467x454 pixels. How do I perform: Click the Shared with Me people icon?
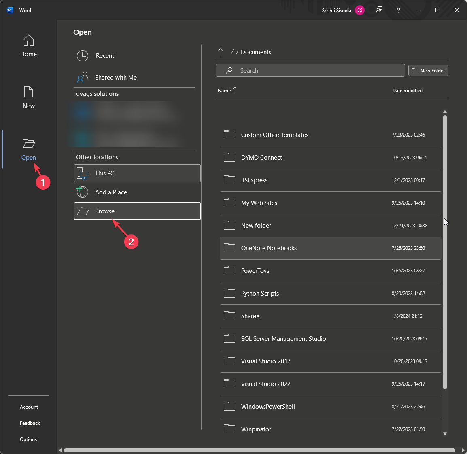[x=83, y=77]
